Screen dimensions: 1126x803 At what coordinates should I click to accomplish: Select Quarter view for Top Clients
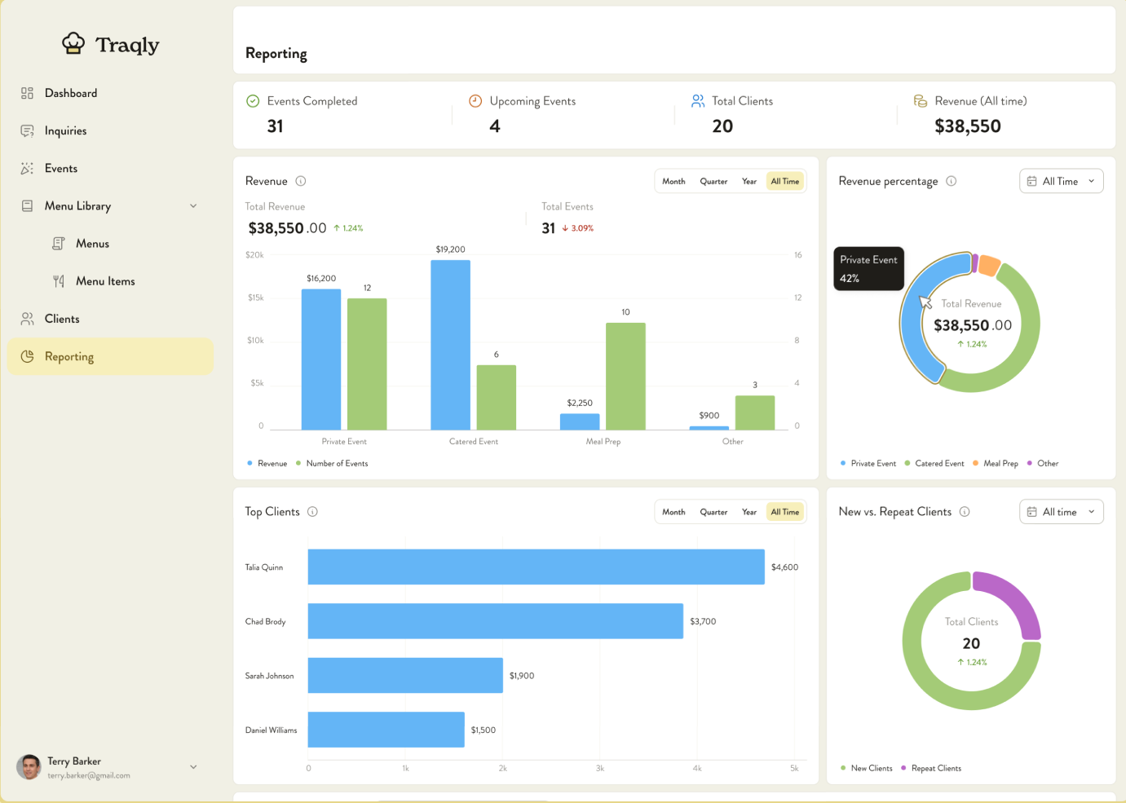[x=713, y=511]
